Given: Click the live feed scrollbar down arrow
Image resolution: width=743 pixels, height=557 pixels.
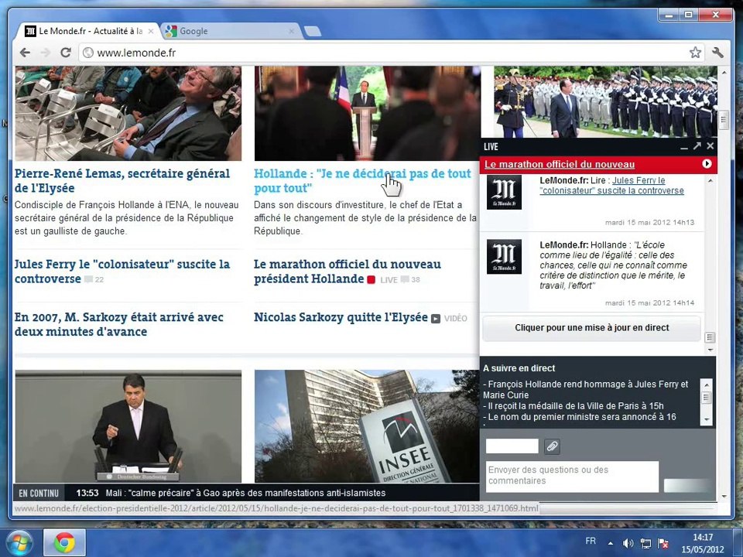Looking at the screenshot, I should point(710,350).
